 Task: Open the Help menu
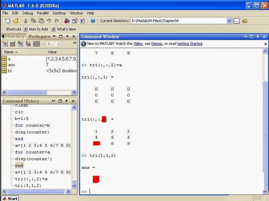click(90, 13)
